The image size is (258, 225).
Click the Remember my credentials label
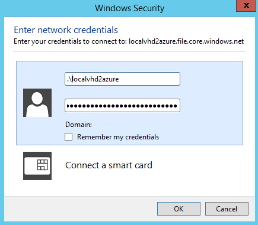tap(118, 137)
